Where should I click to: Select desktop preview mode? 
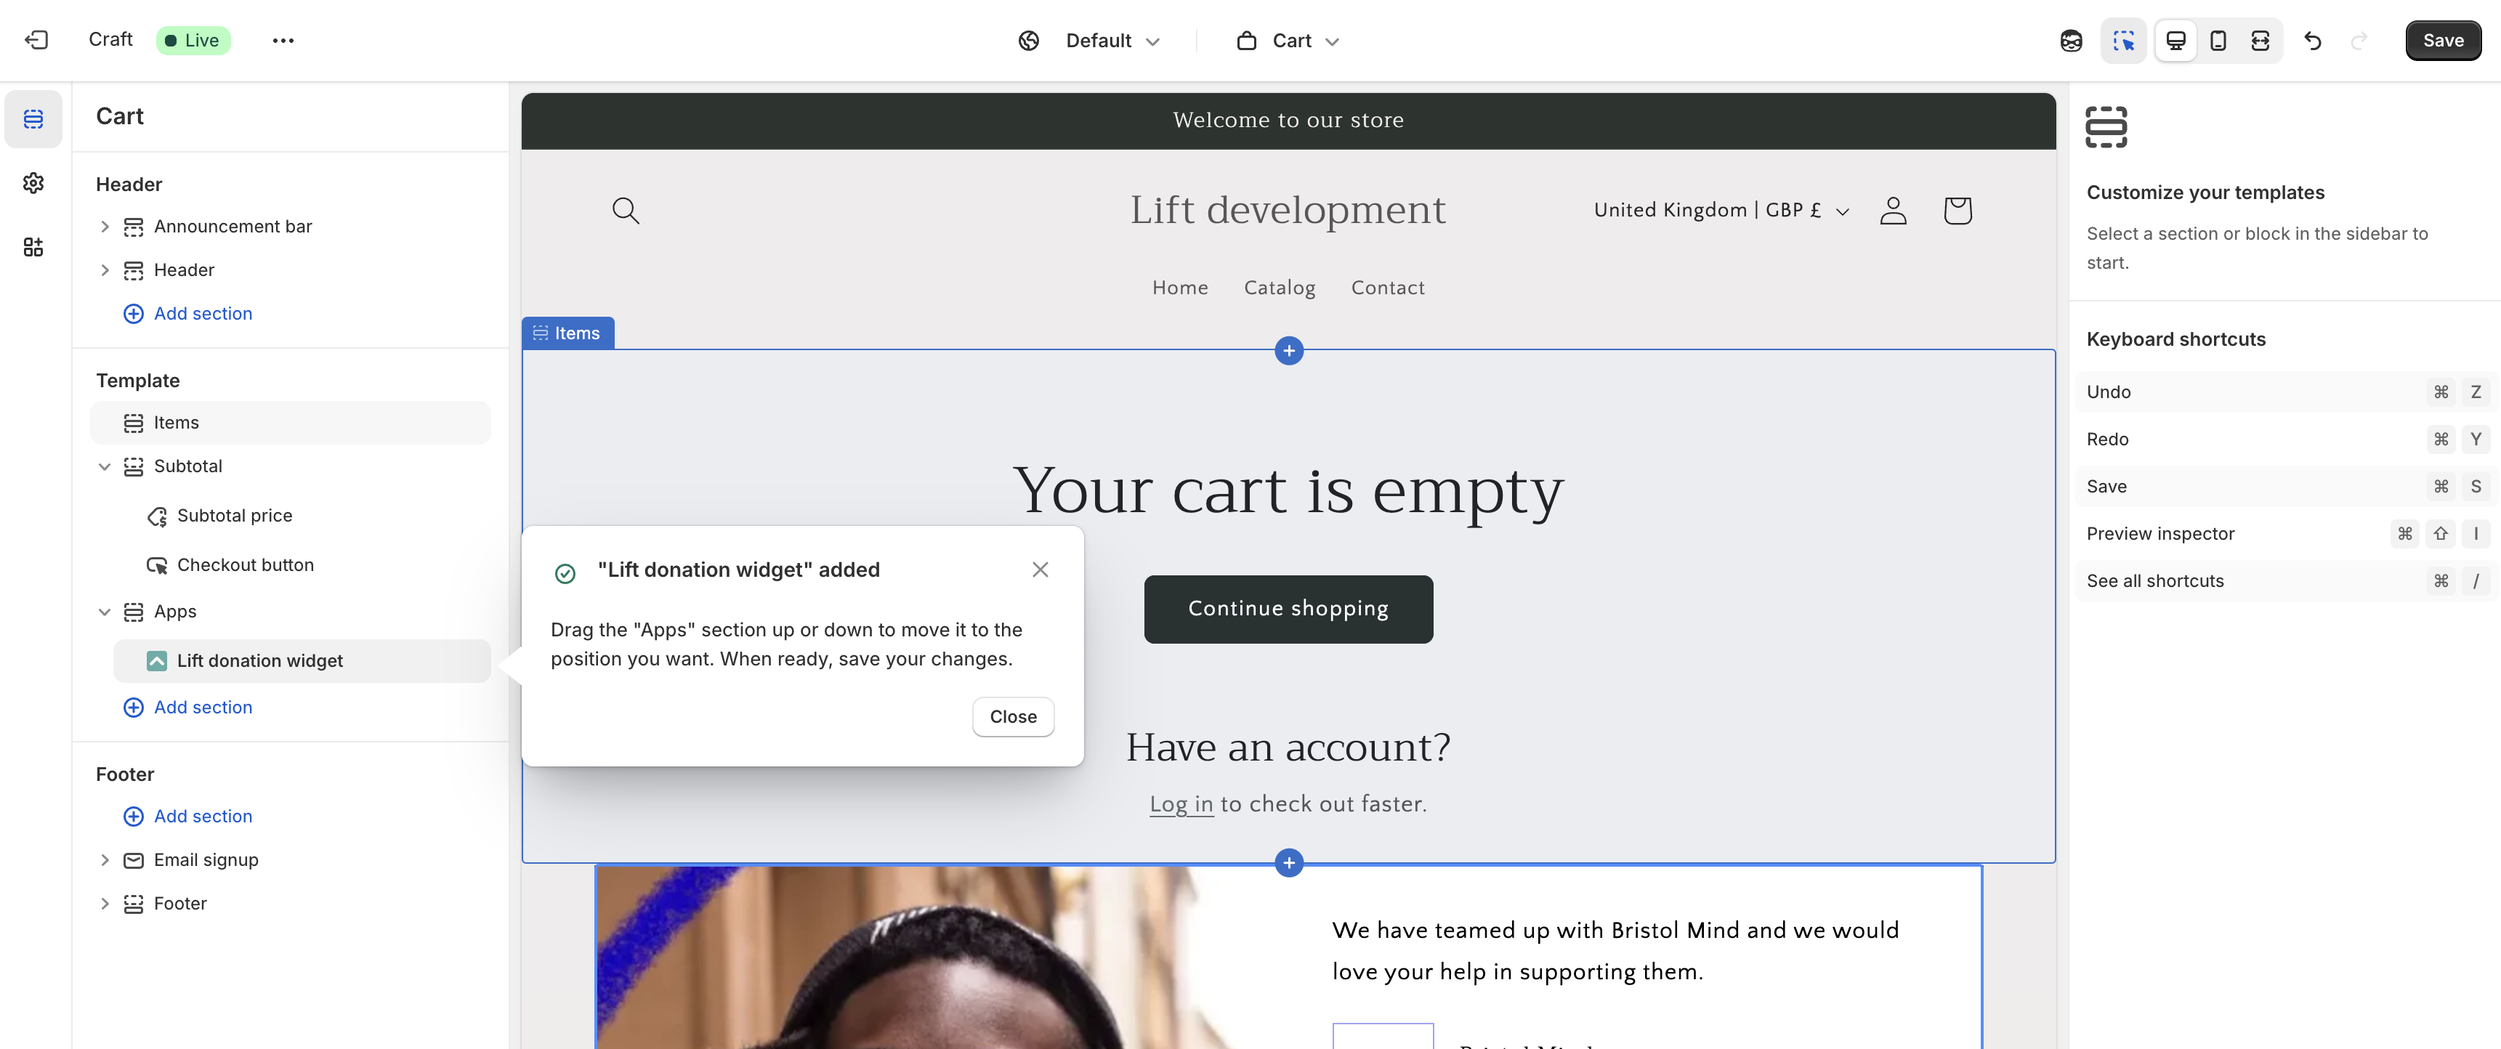tap(2175, 40)
